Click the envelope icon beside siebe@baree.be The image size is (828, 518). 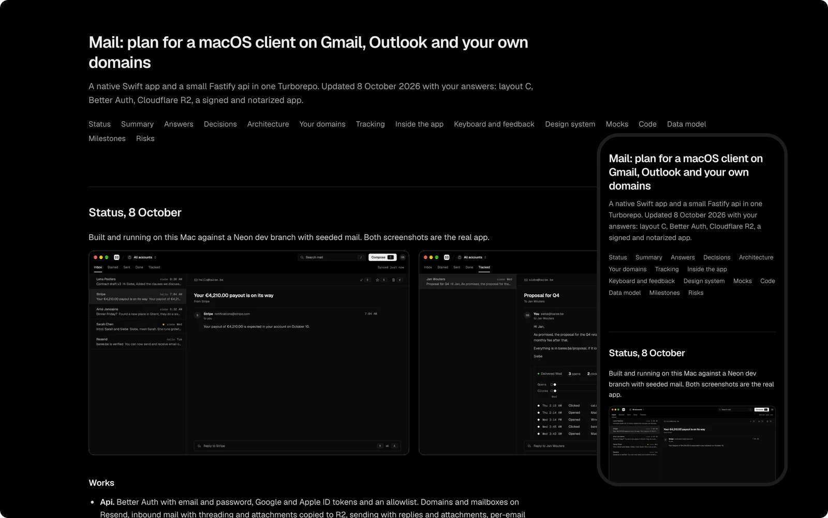[x=526, y=280]
